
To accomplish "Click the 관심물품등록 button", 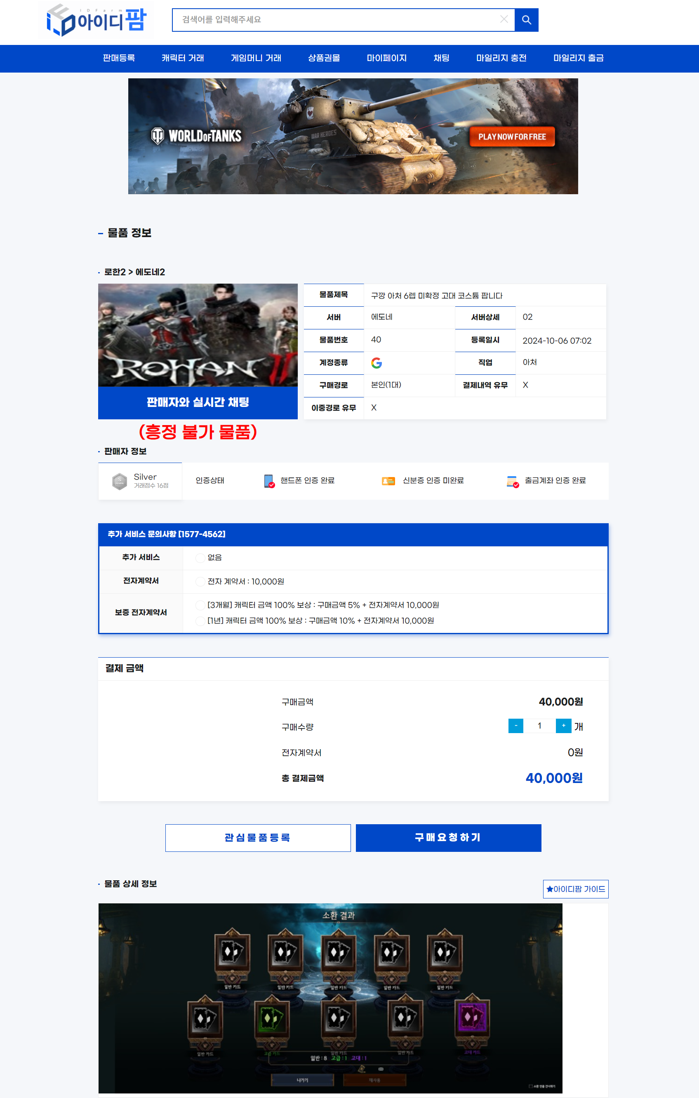I will [258, 838].
